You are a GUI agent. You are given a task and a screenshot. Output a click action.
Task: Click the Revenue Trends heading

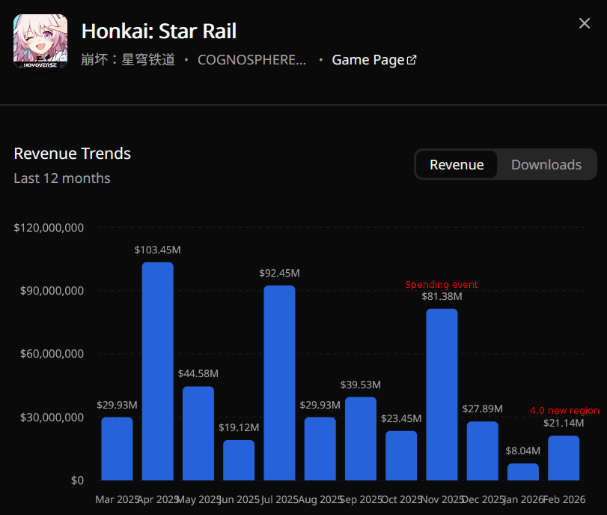(x=73, y=154)
